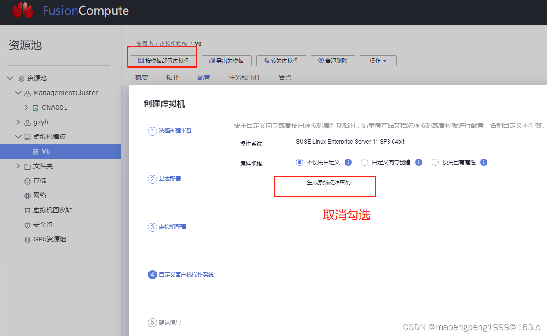Click wizard step label 选择创建类型

click(175, 131)
